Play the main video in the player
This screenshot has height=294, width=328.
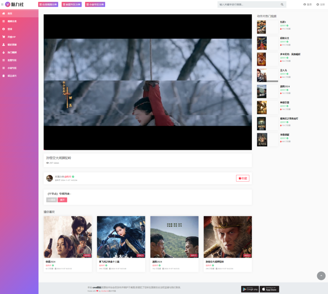point(148,82)
